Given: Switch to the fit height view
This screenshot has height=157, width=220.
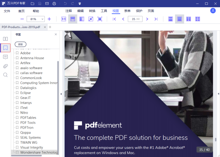Looking at the screenshot, I should click(82, 19).
